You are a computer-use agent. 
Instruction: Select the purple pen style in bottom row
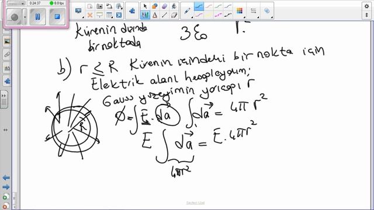(199, 15)
